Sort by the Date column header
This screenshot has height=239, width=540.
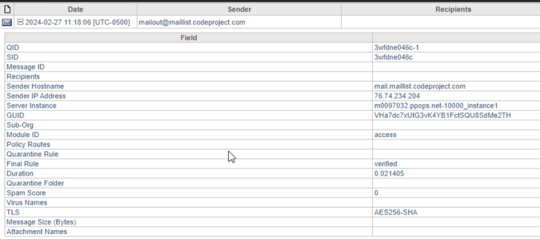75,10
